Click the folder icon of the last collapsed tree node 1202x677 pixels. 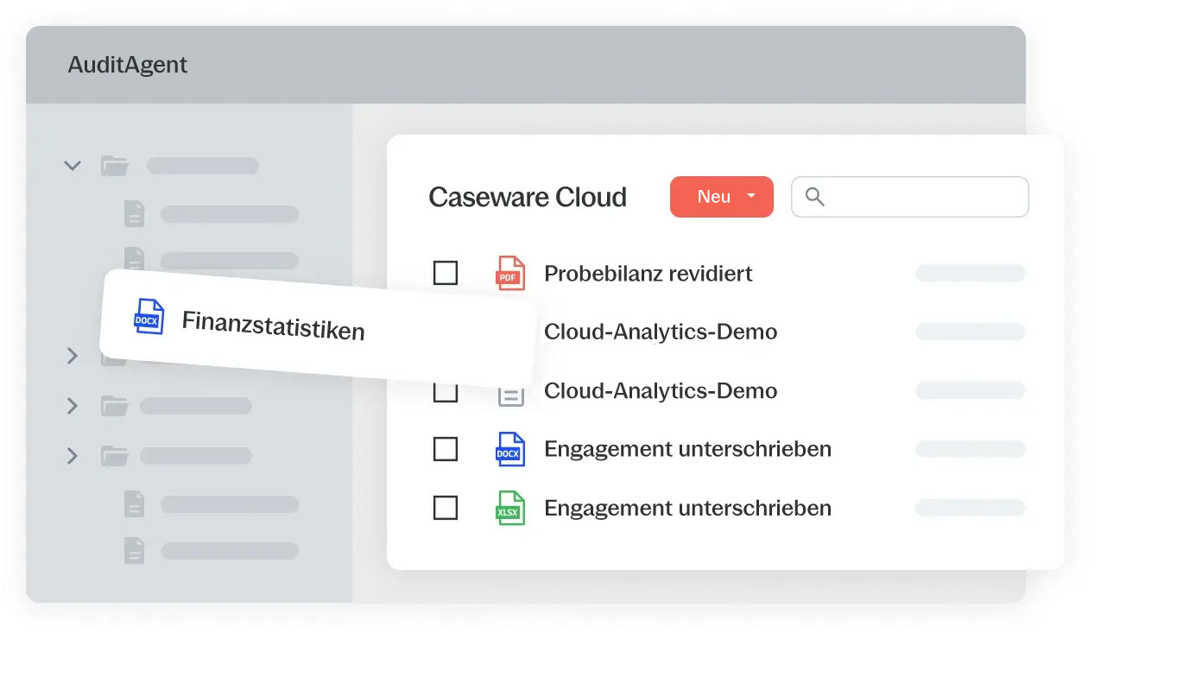pos(114,455)
